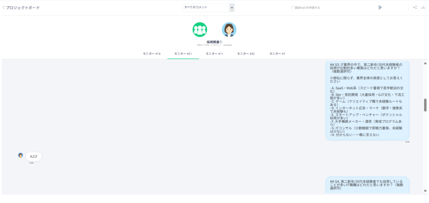The width and height of the screenshot is (429, 203).
Task: Switch to the モニター #32 tab
Action: tap(246, 54)
